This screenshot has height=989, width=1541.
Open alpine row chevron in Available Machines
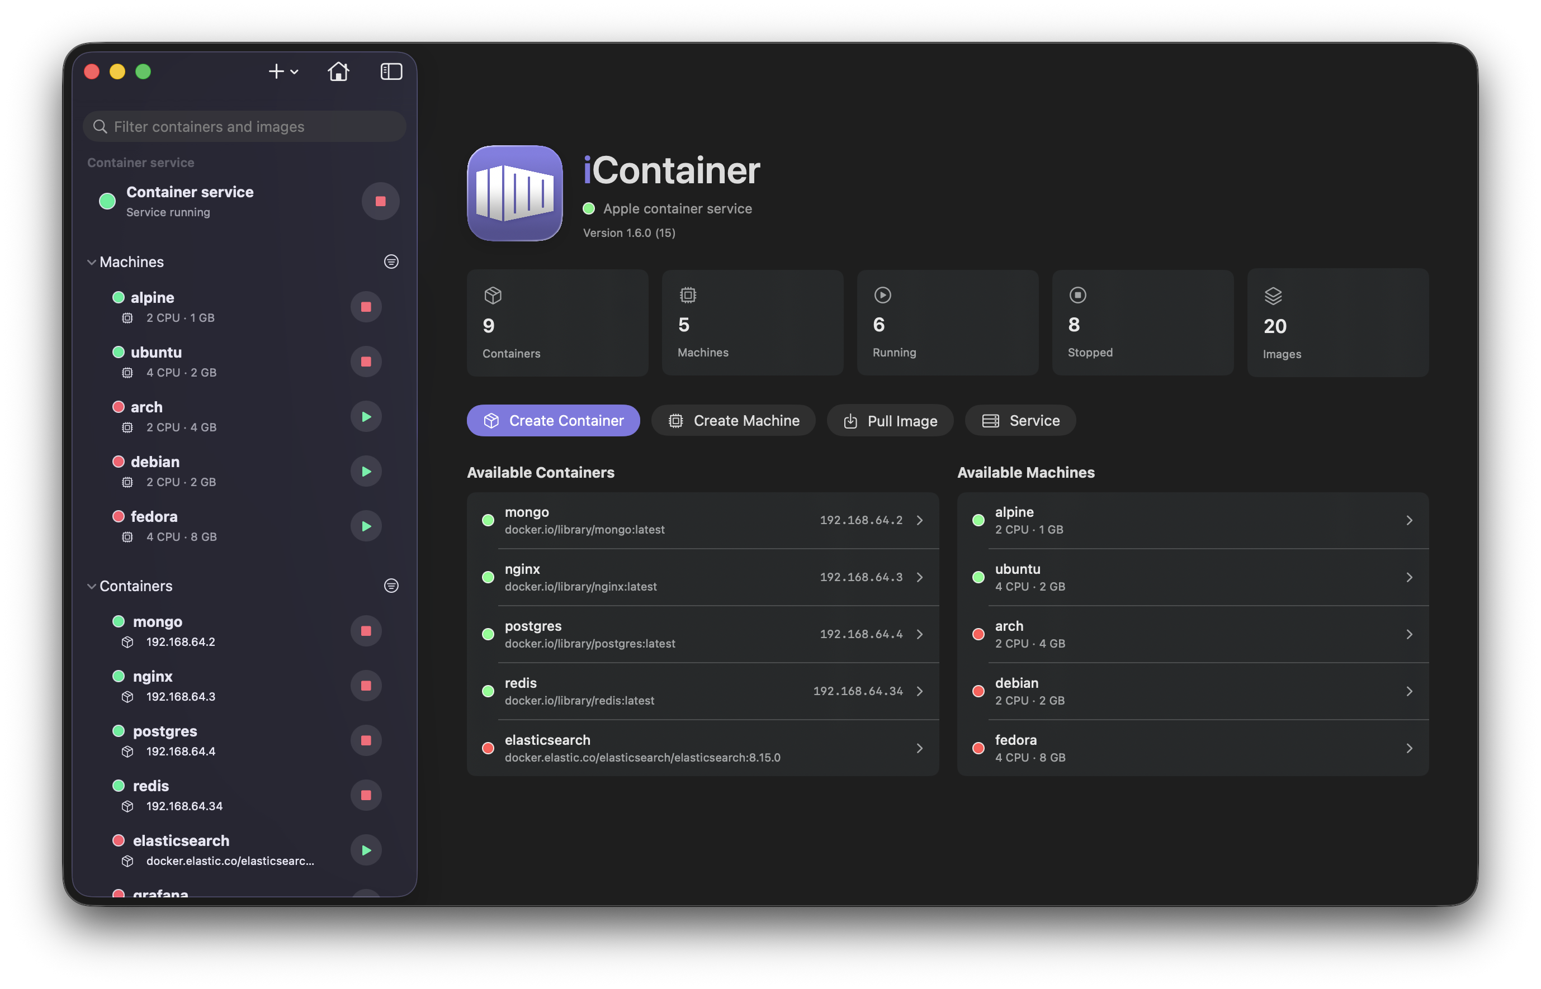1408,520
